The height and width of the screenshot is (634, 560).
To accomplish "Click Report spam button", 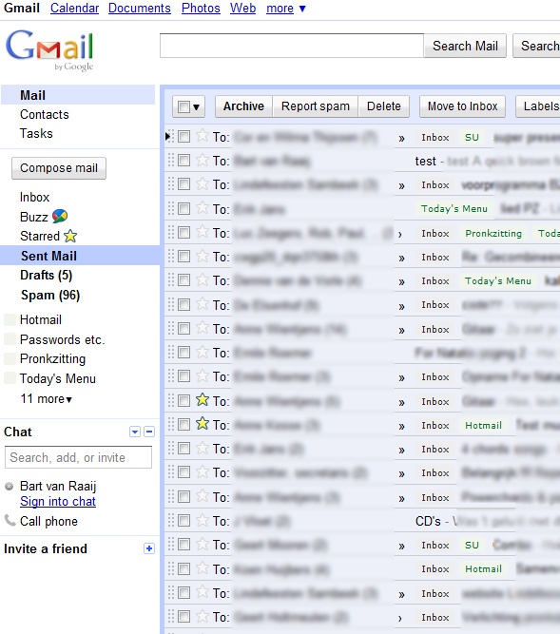I will (316, 106).
